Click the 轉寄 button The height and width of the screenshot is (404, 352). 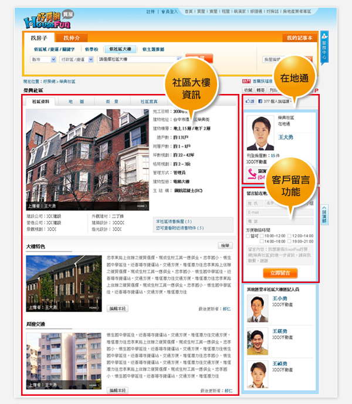click(x=260, y=90)
